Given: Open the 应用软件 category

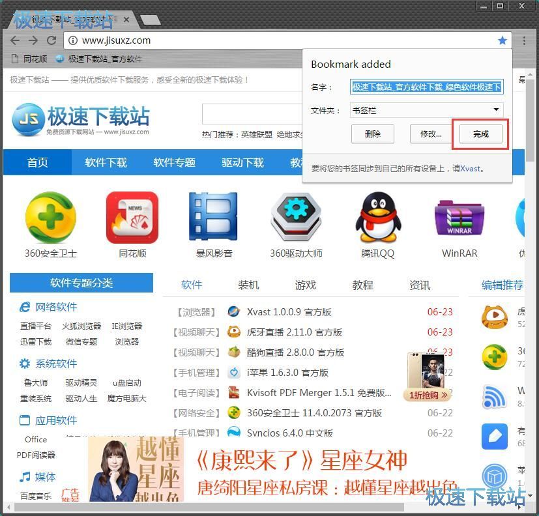Looking at the screenshot, I should point(48,420).
